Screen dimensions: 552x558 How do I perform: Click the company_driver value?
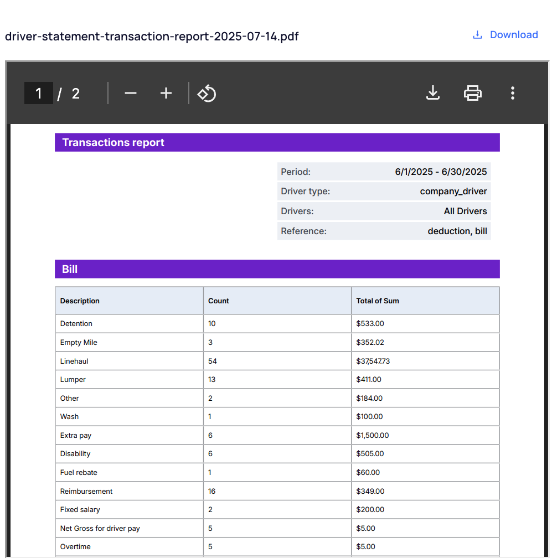(453, 192)
